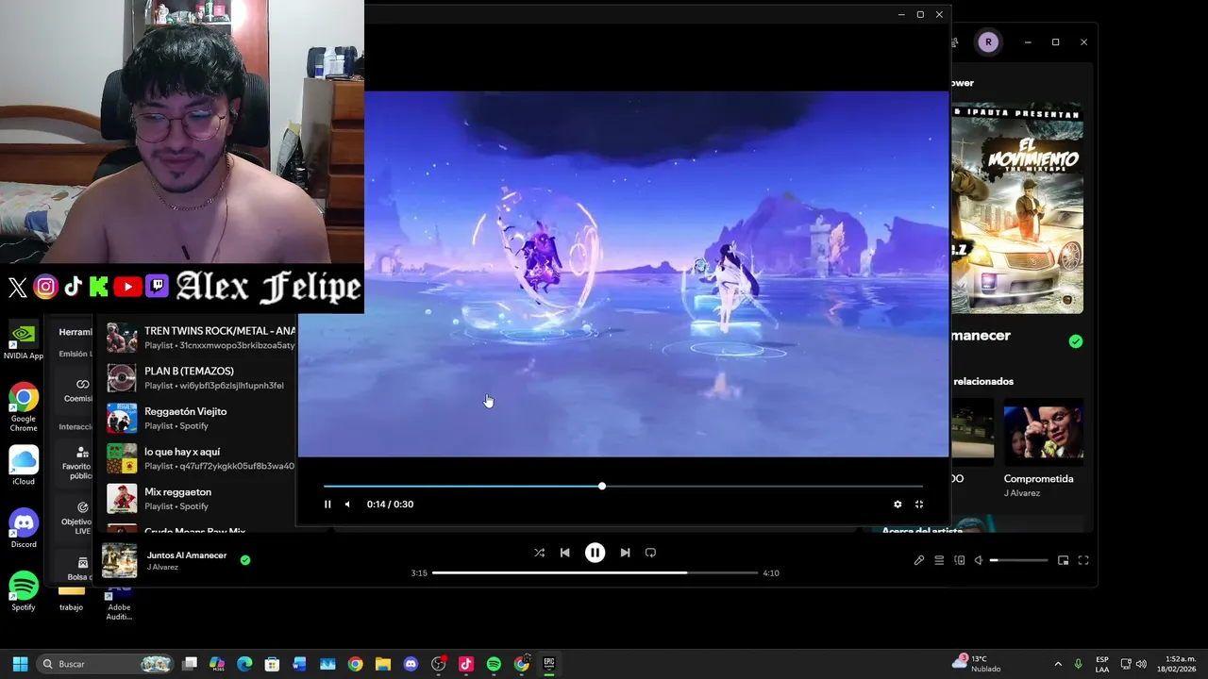Open the Spotify queue icon
The height and width of the screenshot is (679, 1208).
[x=939, y=560]
